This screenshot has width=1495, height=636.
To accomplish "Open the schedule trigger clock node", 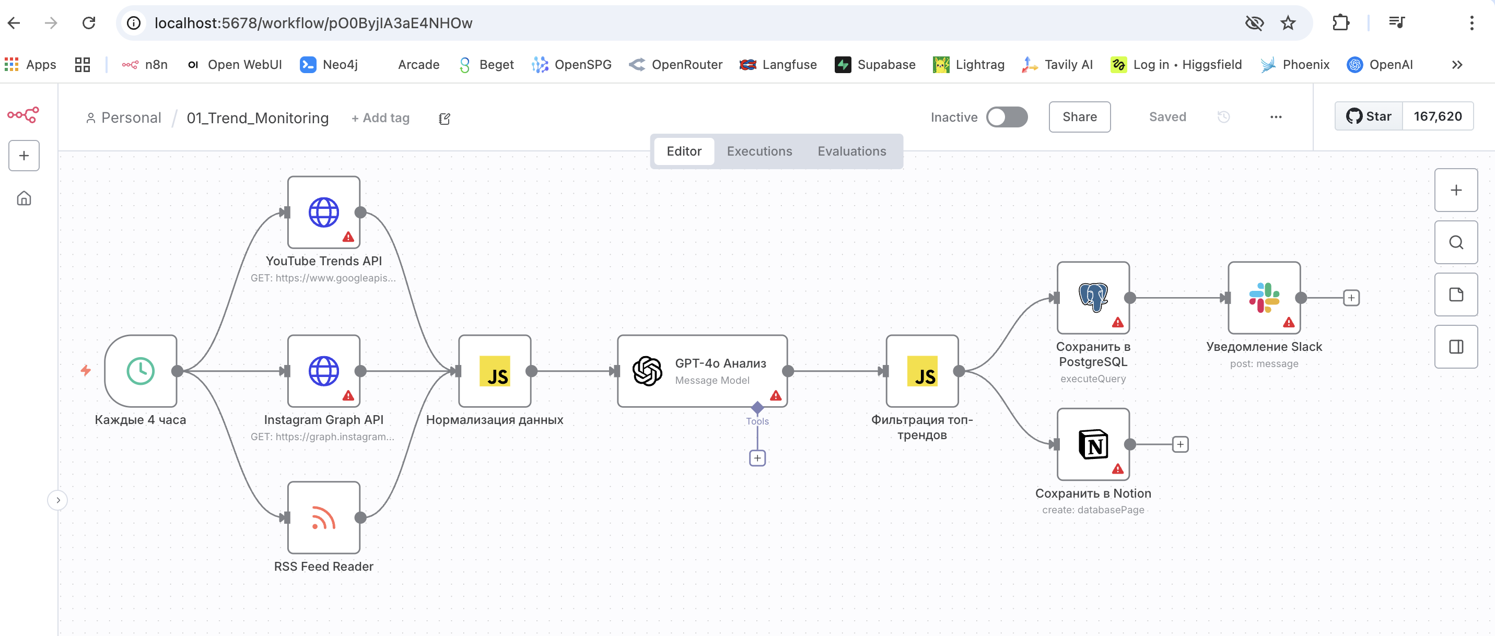I will [141, 371].
